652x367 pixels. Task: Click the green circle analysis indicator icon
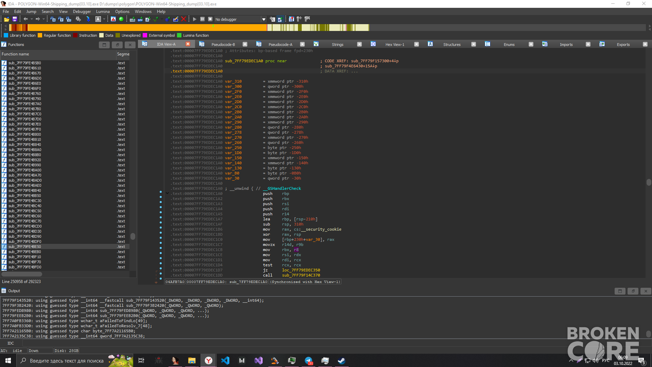[121, 19]
